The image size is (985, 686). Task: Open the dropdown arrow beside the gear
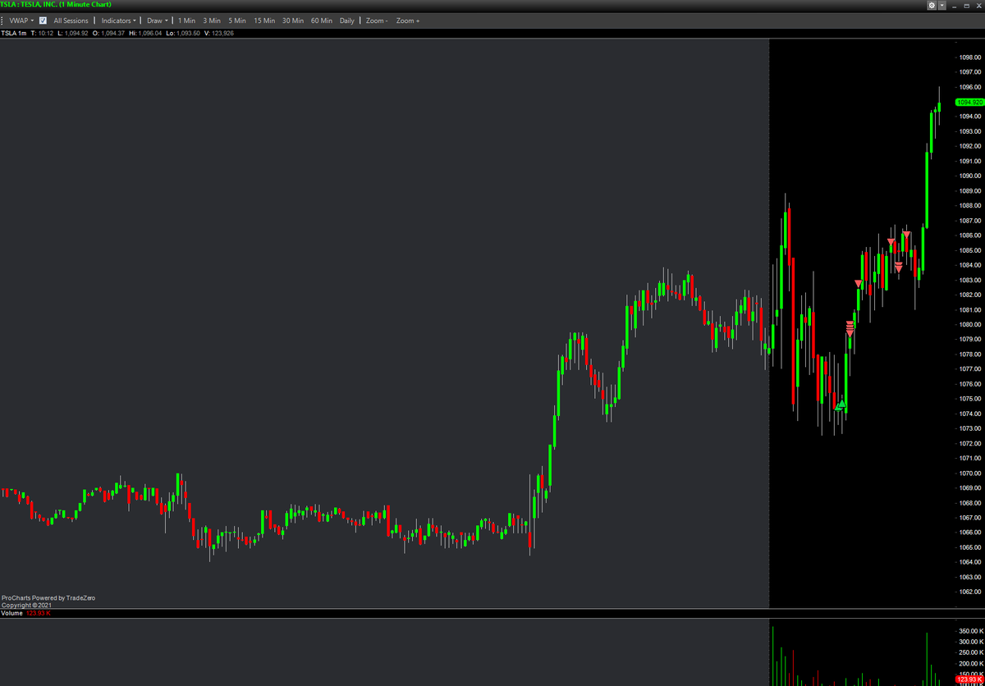click(941, 5)
